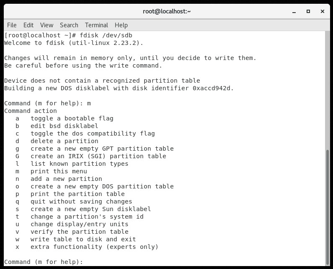
Task: Click the 'print the partition table' line
Action: [77, 194]
